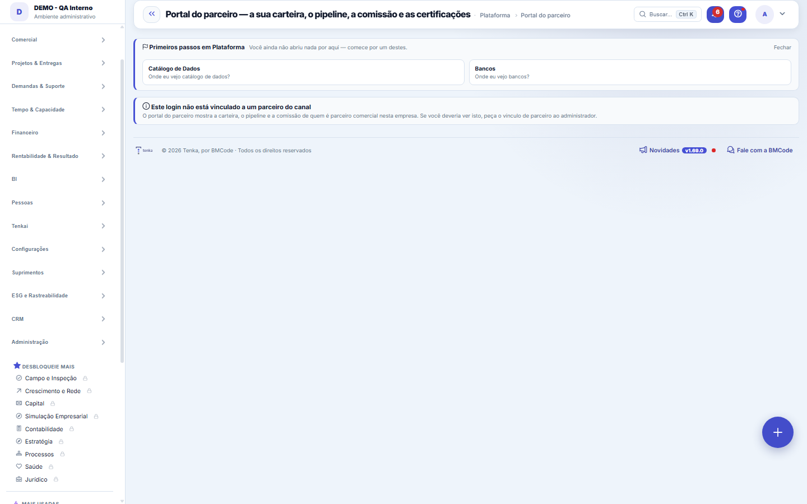Expand the Pessoas menu item
The image size is (807, 504).
59,203
